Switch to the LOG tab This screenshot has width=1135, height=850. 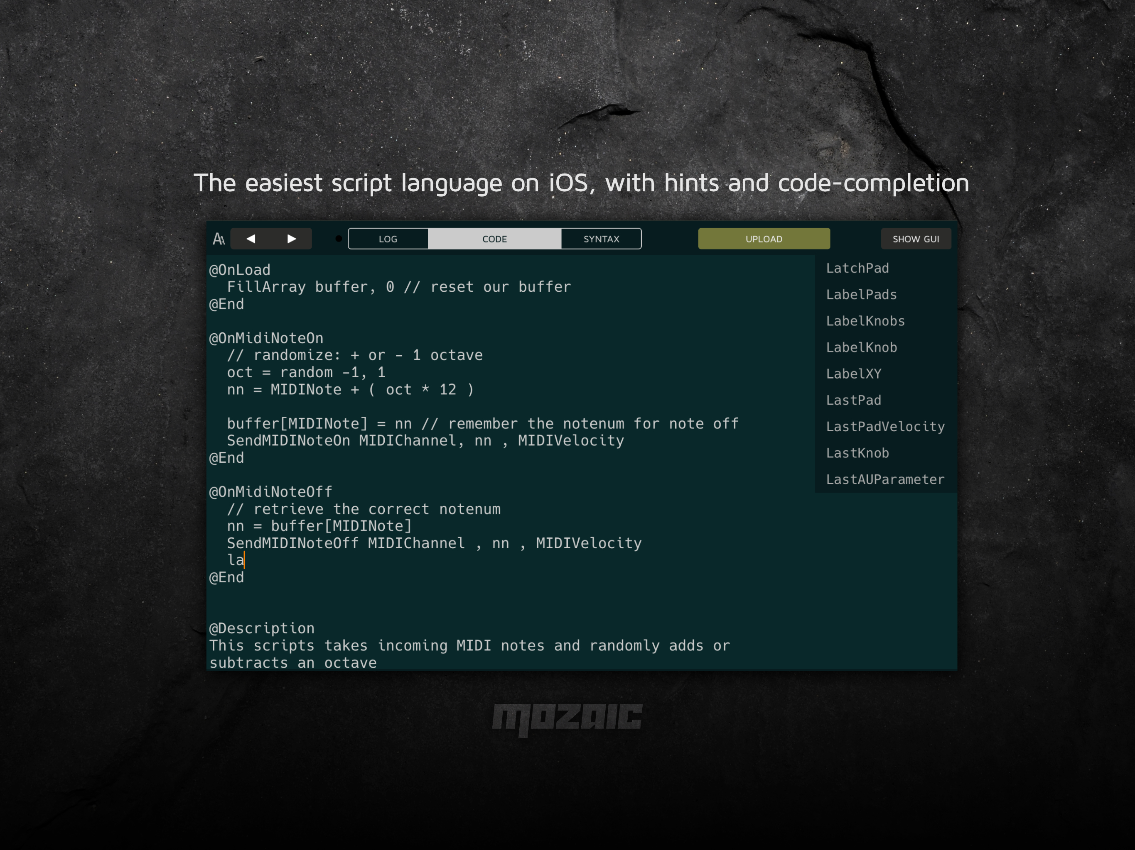pyautogui.click(x=388, y=238)
